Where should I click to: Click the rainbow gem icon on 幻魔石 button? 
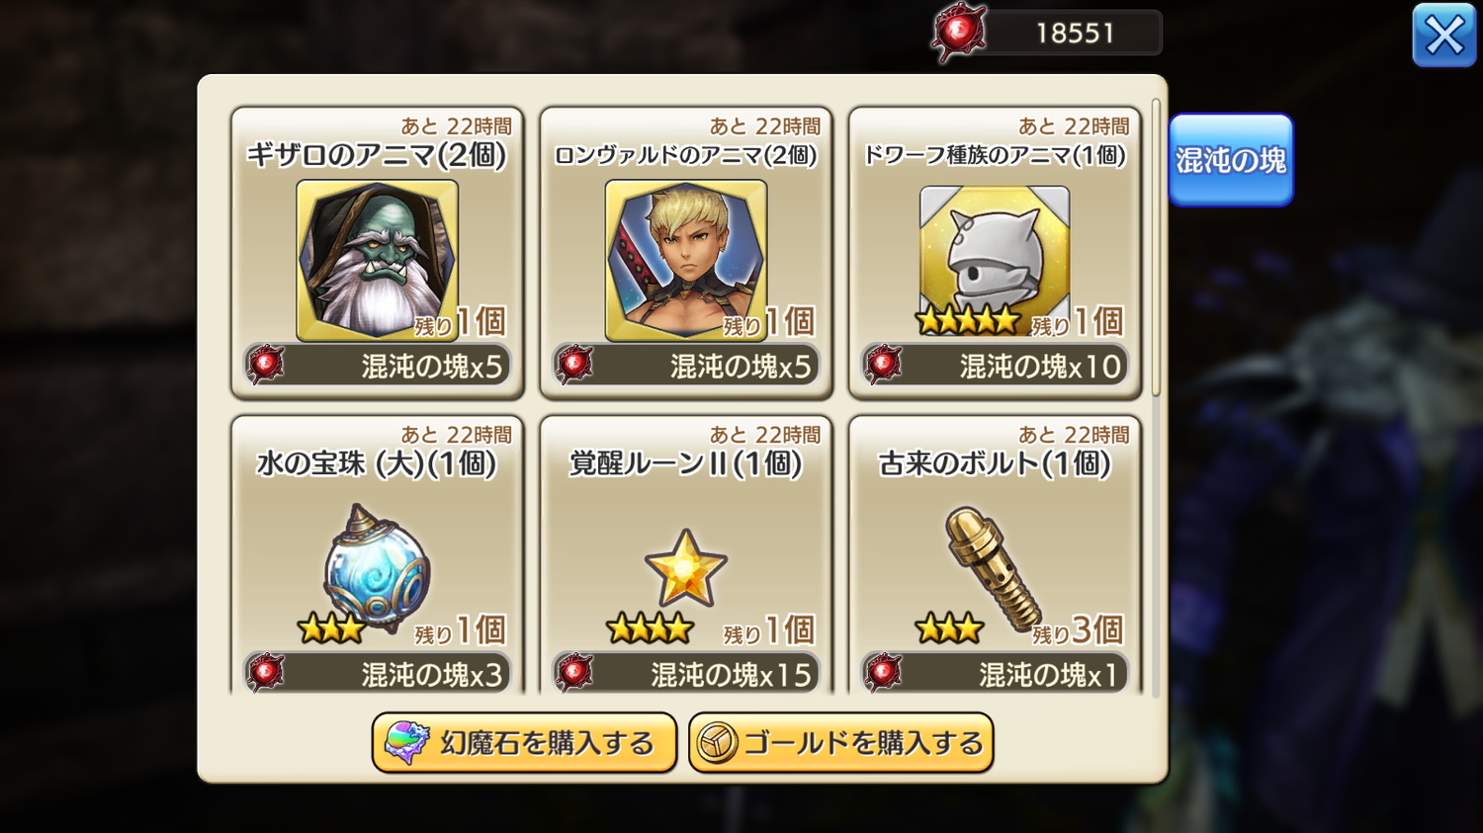click(406, 743)
